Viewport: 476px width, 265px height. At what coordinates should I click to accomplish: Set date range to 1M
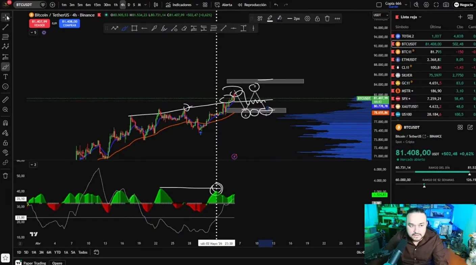(x=34, y=252)
